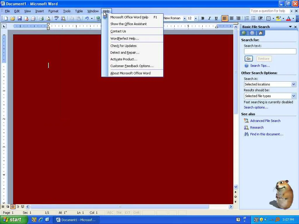
Task: Apply Bullets list icon
Action: click(x=253, y=18)
